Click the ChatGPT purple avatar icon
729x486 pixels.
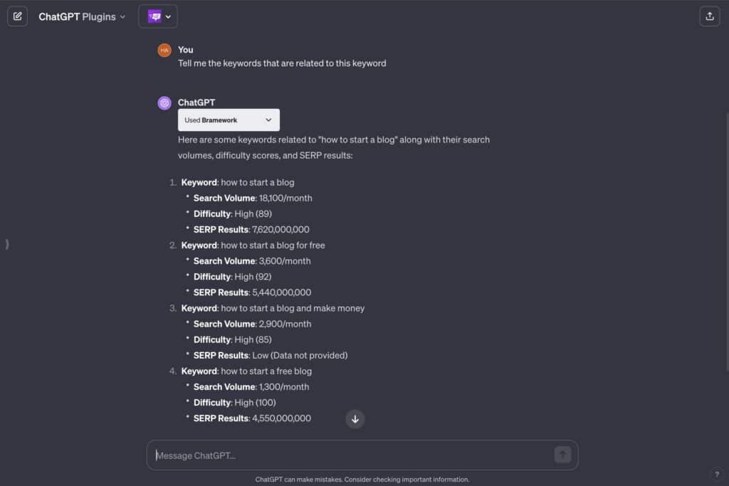point(164,102)
